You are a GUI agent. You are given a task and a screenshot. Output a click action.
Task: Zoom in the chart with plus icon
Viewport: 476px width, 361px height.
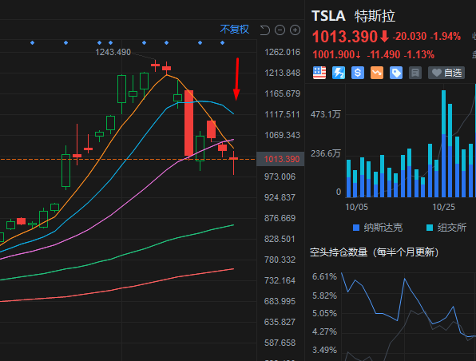[295, 30]
